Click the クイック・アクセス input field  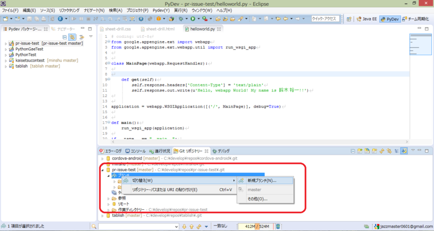click(x=325, y=19)
